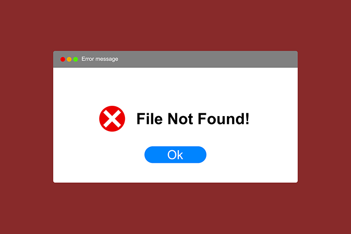Click the right end of the gray title bar
The height and width of the screenshot is (234, 351).
[x=289, y=59]
